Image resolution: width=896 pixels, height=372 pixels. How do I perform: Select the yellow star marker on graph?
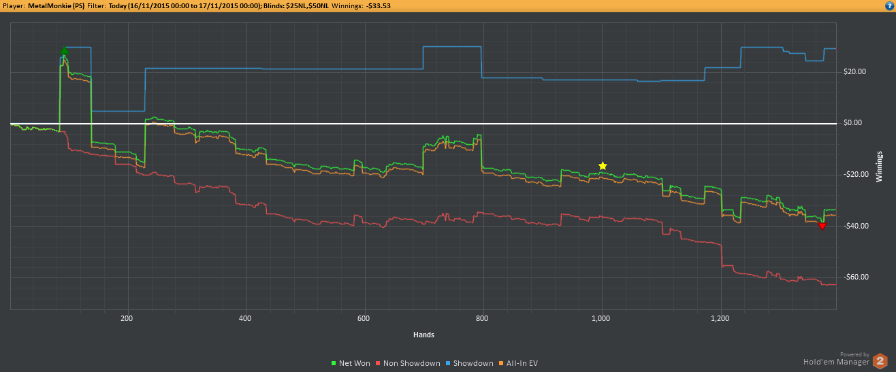603,166
